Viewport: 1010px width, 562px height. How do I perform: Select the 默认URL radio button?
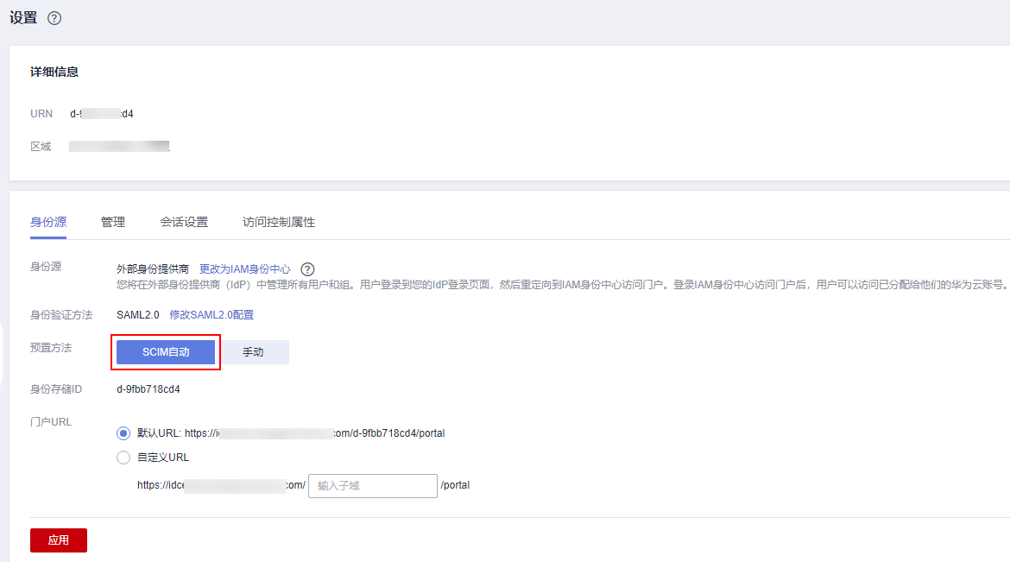click(123, 433)
